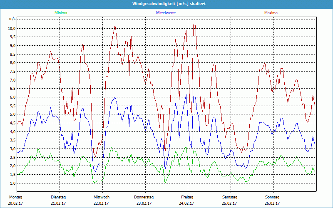
Task: Click the m/s axis unit label
Action: point(12,19)
